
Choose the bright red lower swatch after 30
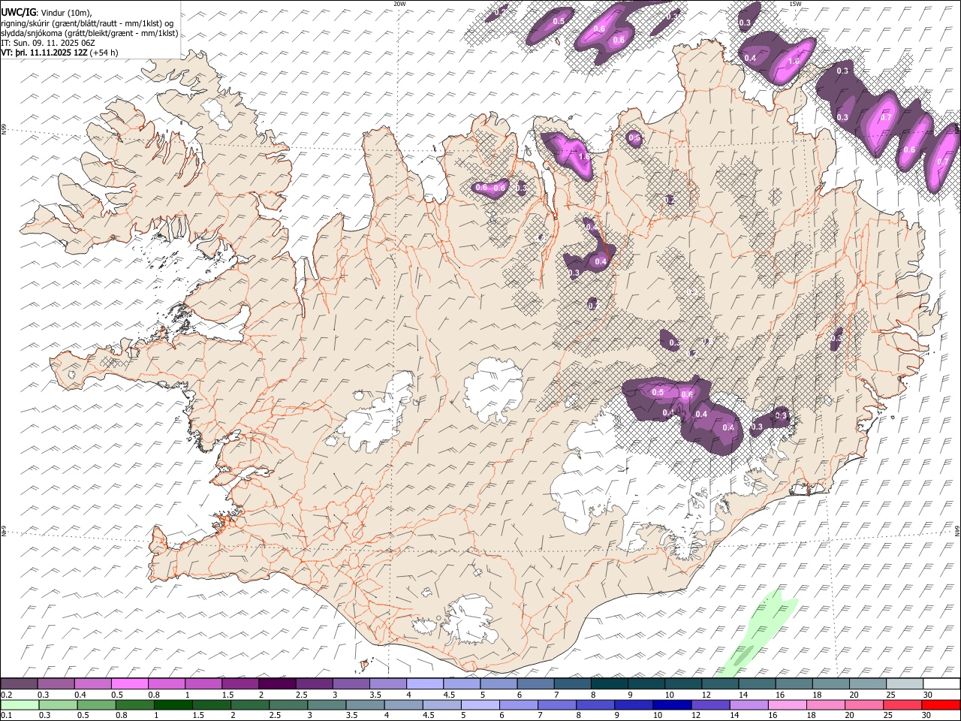(x=941, y=704)
